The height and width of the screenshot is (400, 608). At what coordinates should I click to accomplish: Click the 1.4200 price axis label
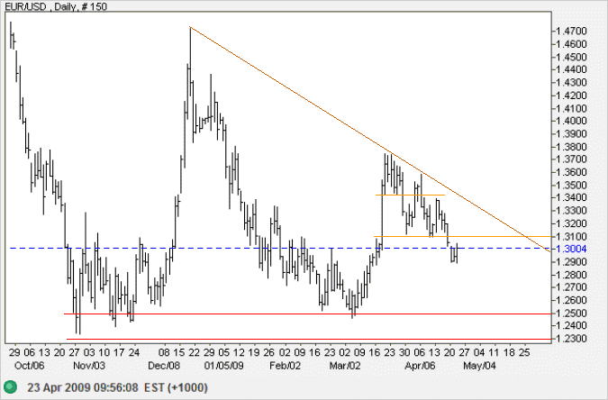[x=572, y=95]
